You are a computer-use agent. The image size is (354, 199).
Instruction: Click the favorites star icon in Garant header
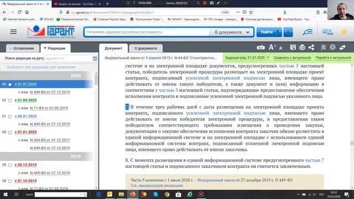pyautogui.click(x=344, y=32)
